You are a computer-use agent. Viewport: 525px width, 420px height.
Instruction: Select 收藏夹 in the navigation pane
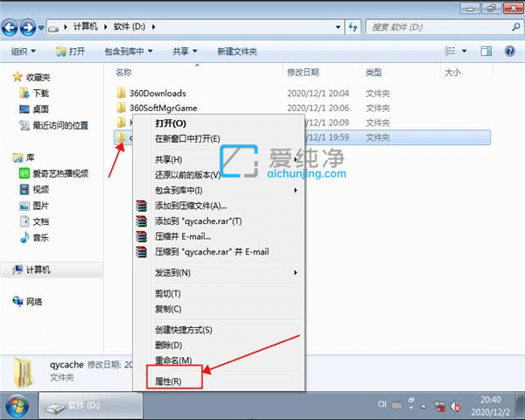(x=31, y=77)
